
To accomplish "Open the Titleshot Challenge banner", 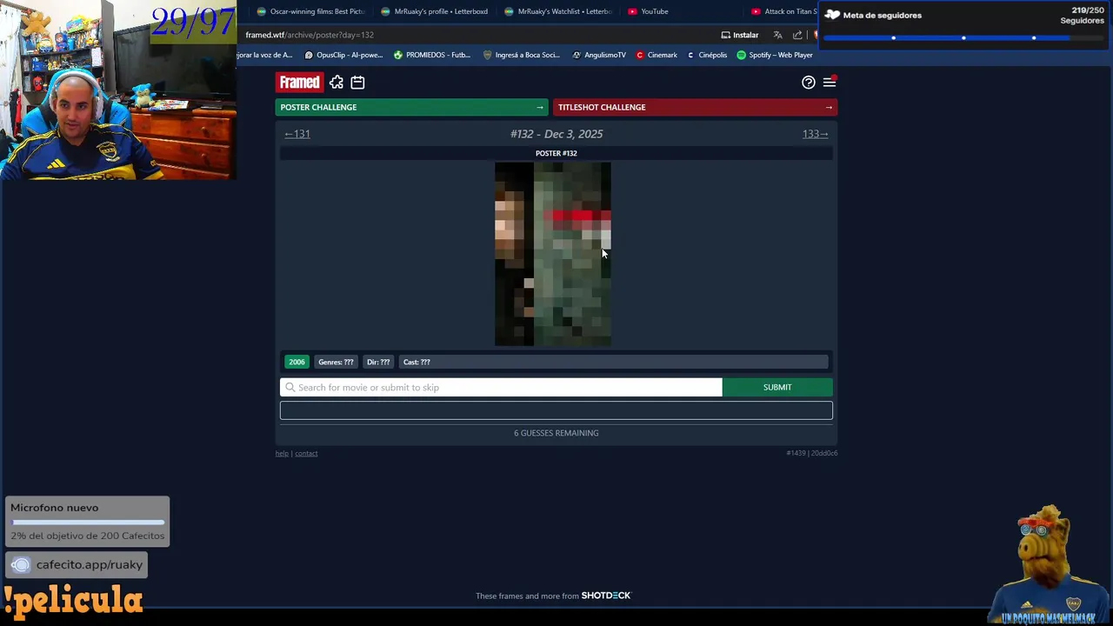I will pyautogui.click(x=695, y=107).
